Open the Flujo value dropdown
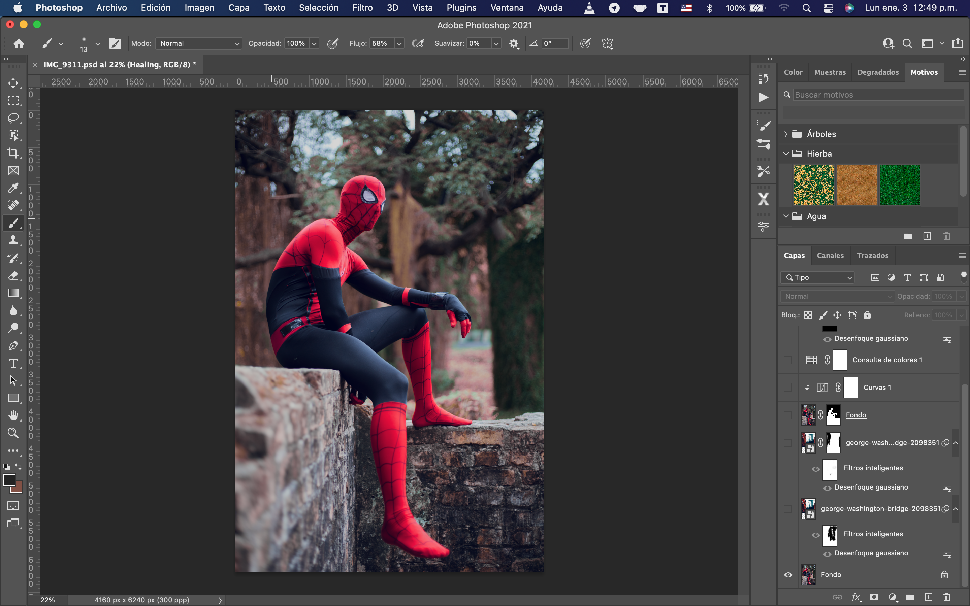This screenshot has height=606, width=970. (399, 43)
